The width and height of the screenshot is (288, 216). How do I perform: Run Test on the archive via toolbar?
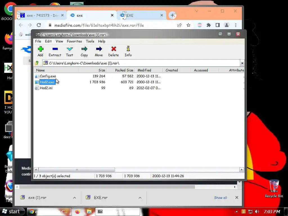[x=70, y=51]
